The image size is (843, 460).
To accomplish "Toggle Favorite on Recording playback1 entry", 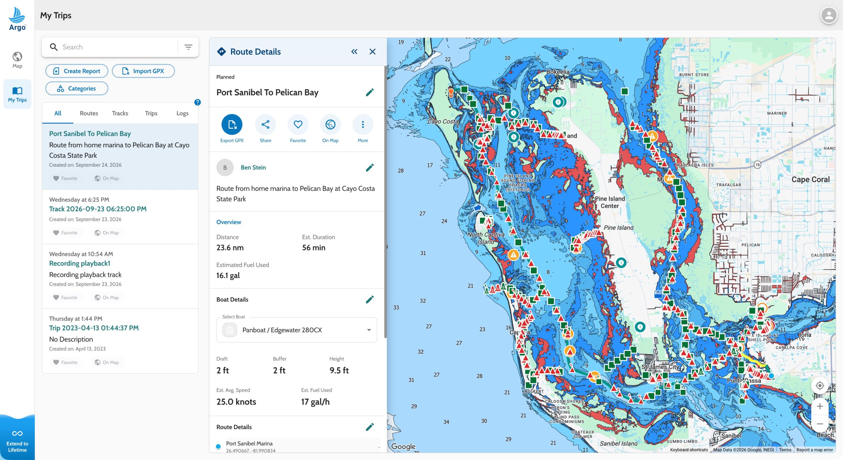I will pyautogui.click(x=65, y=297).
